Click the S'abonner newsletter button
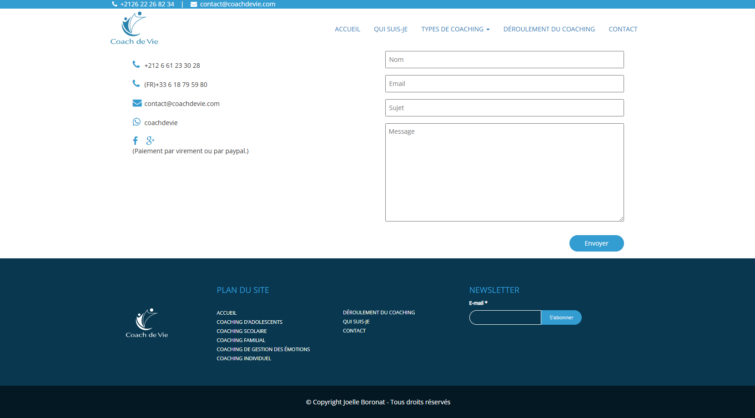 click(561, 317)
